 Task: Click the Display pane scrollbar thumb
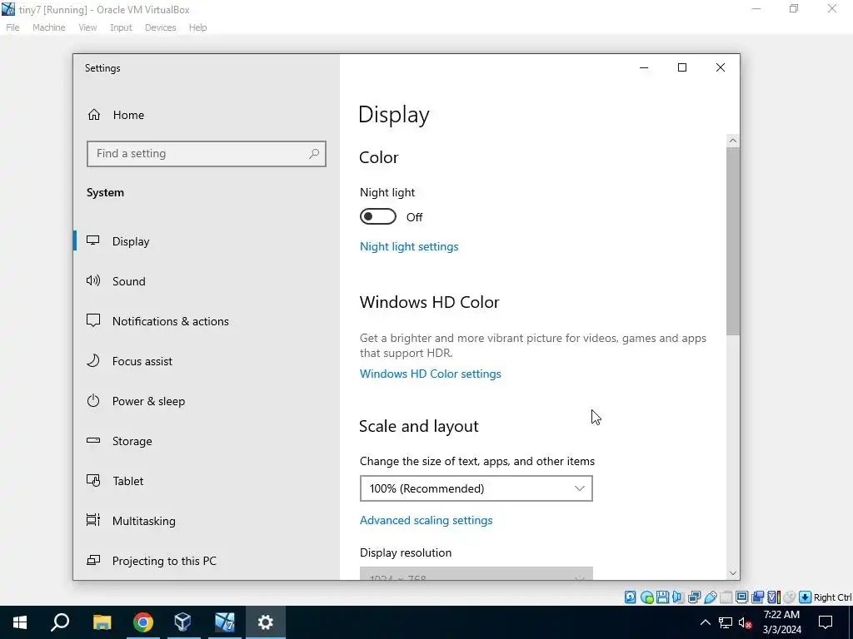click(x=733, y=241)
